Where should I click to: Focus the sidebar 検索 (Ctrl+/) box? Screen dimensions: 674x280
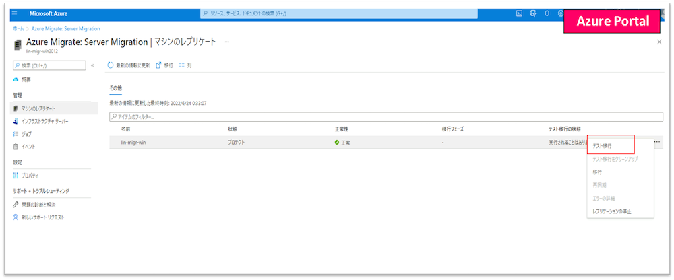[x=49, y=65]
